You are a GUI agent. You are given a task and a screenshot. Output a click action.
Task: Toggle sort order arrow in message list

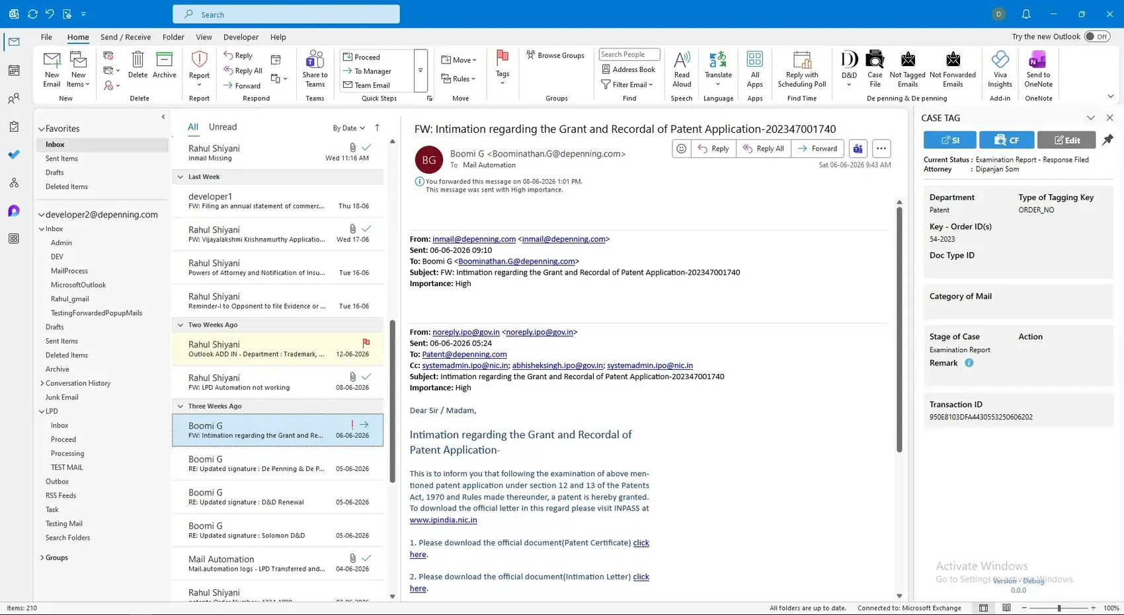[378, 127]
